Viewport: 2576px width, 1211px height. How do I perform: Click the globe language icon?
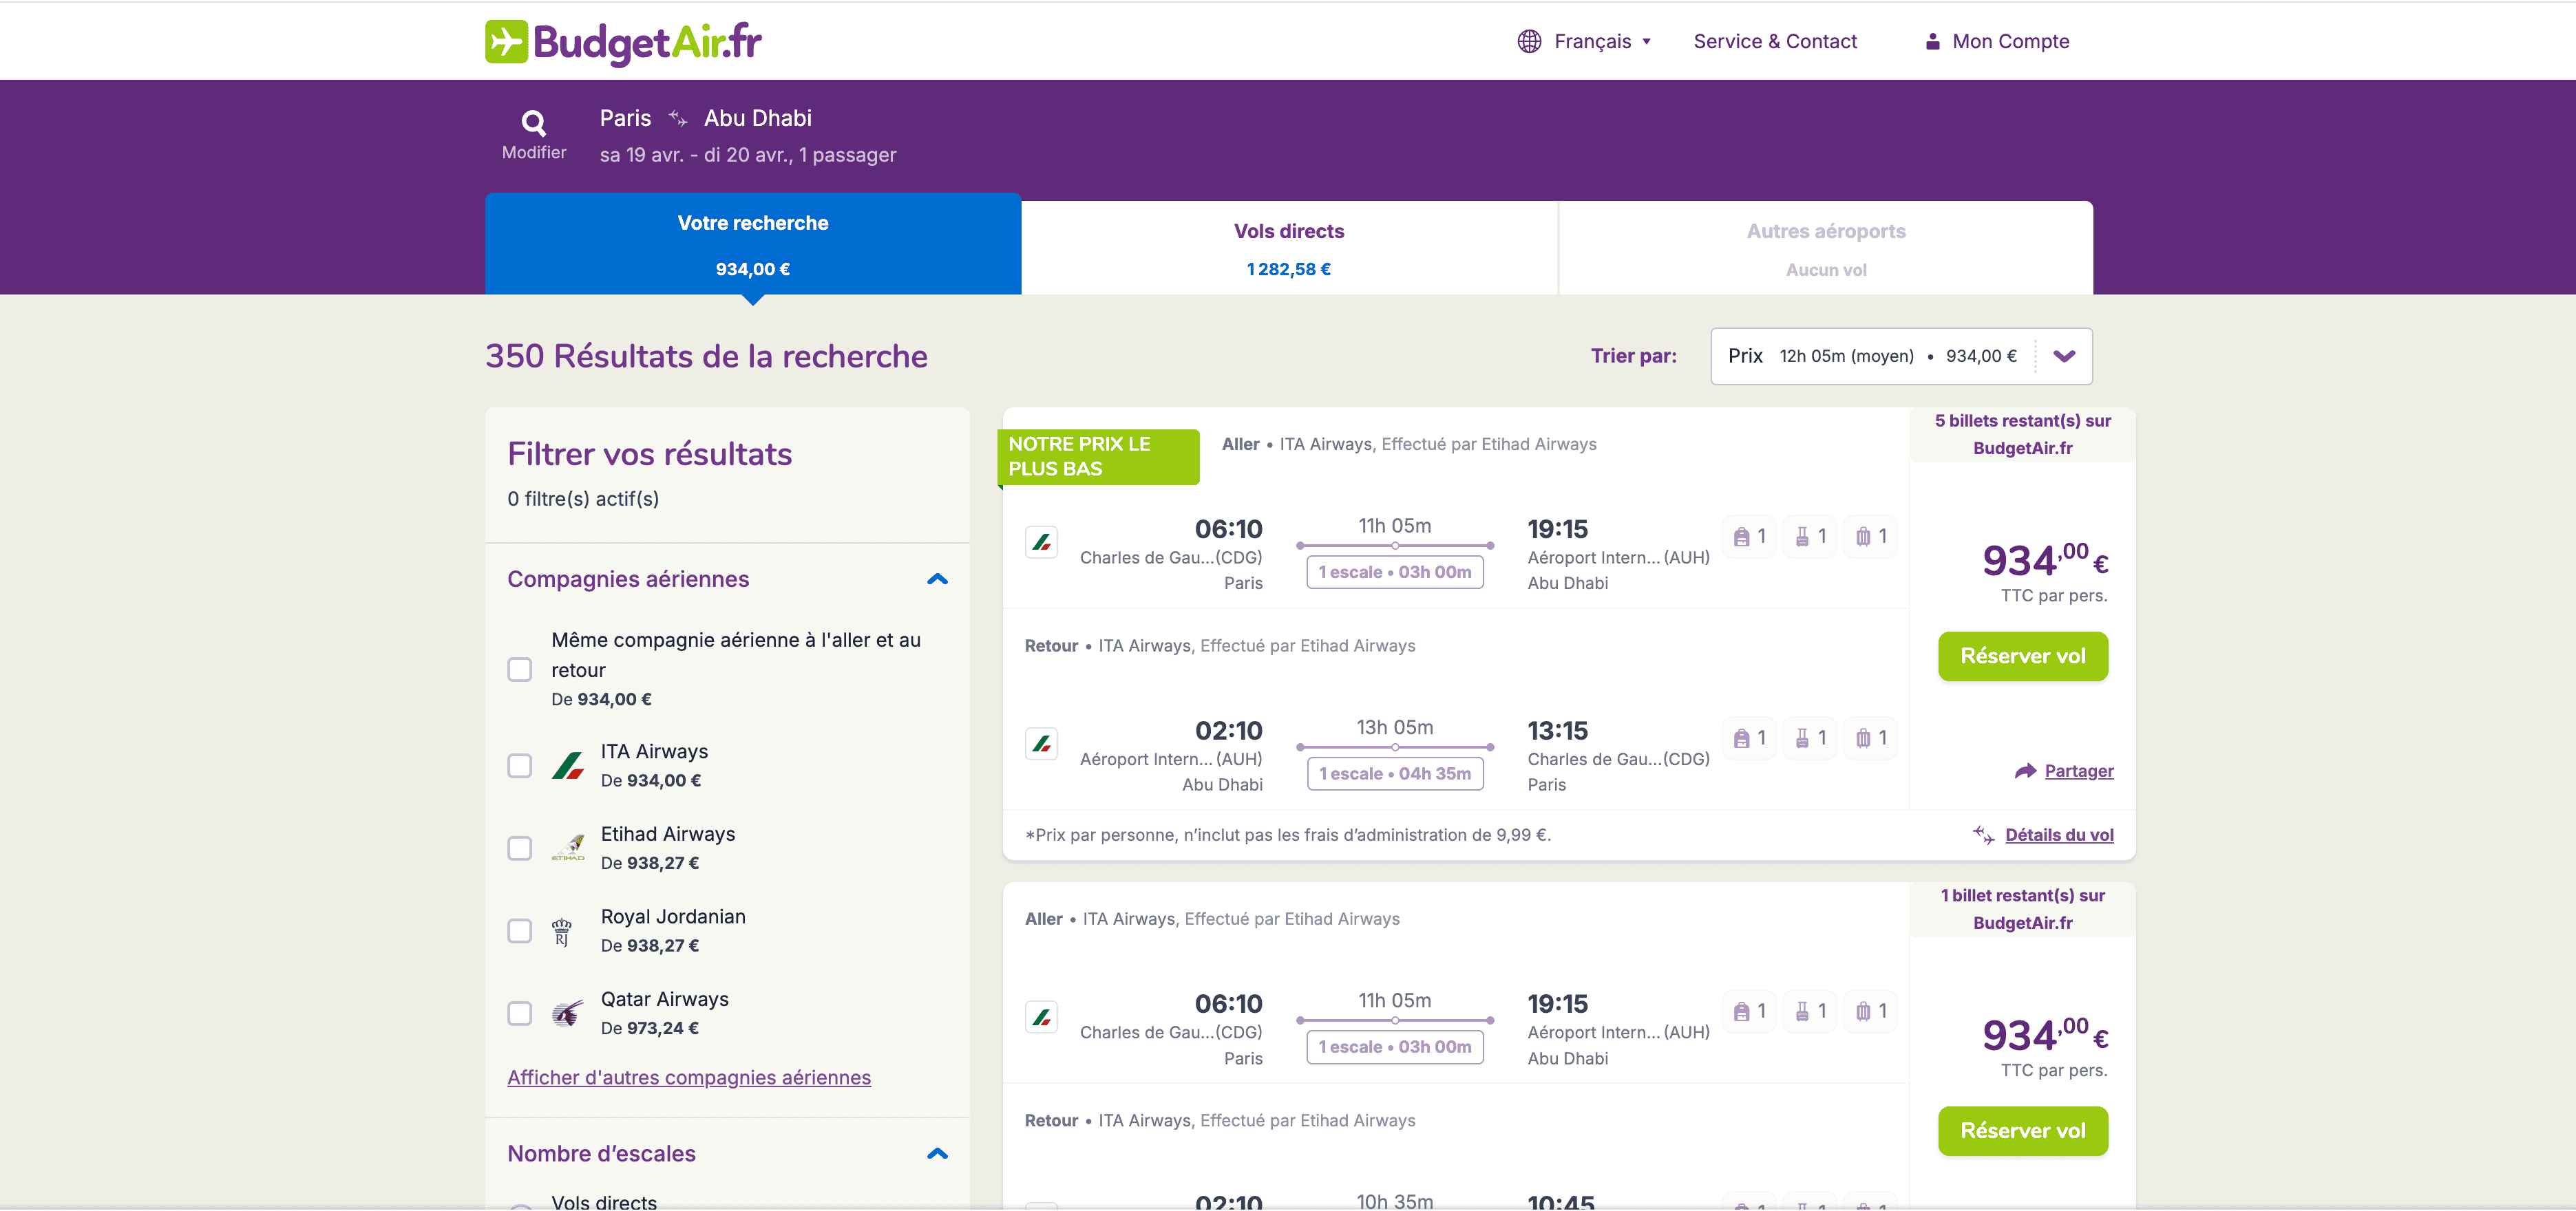(1529, 42)
